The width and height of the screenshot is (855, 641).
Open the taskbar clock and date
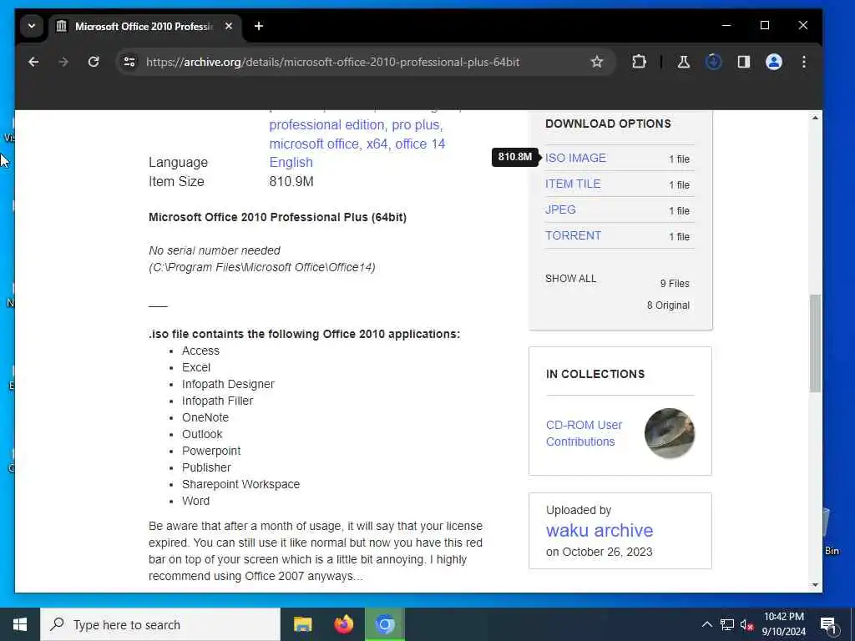click(x=783, y=624)
